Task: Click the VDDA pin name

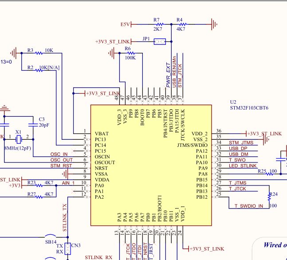Action: point(102,180)
